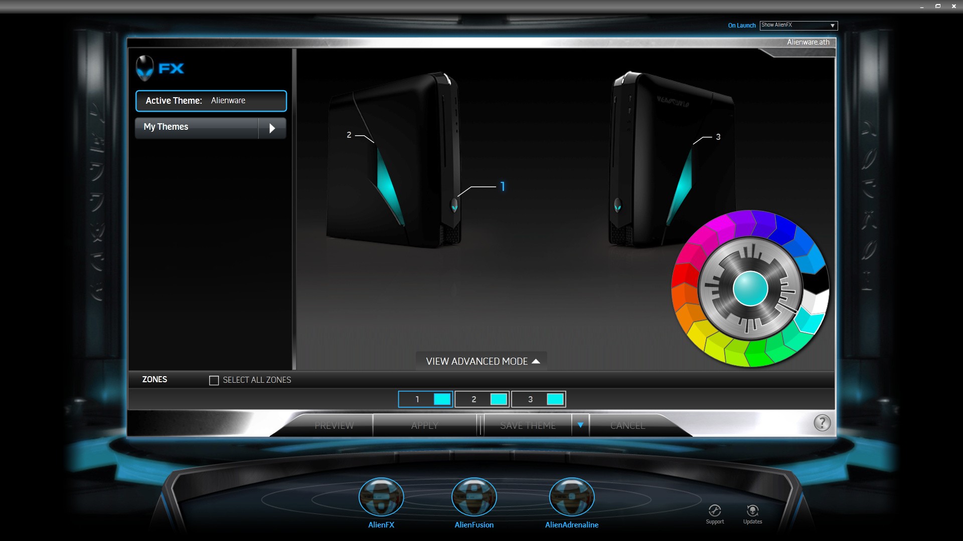Open the Save Theme dropdown arrow
This screenshot has height=541, width=963.
580,425
